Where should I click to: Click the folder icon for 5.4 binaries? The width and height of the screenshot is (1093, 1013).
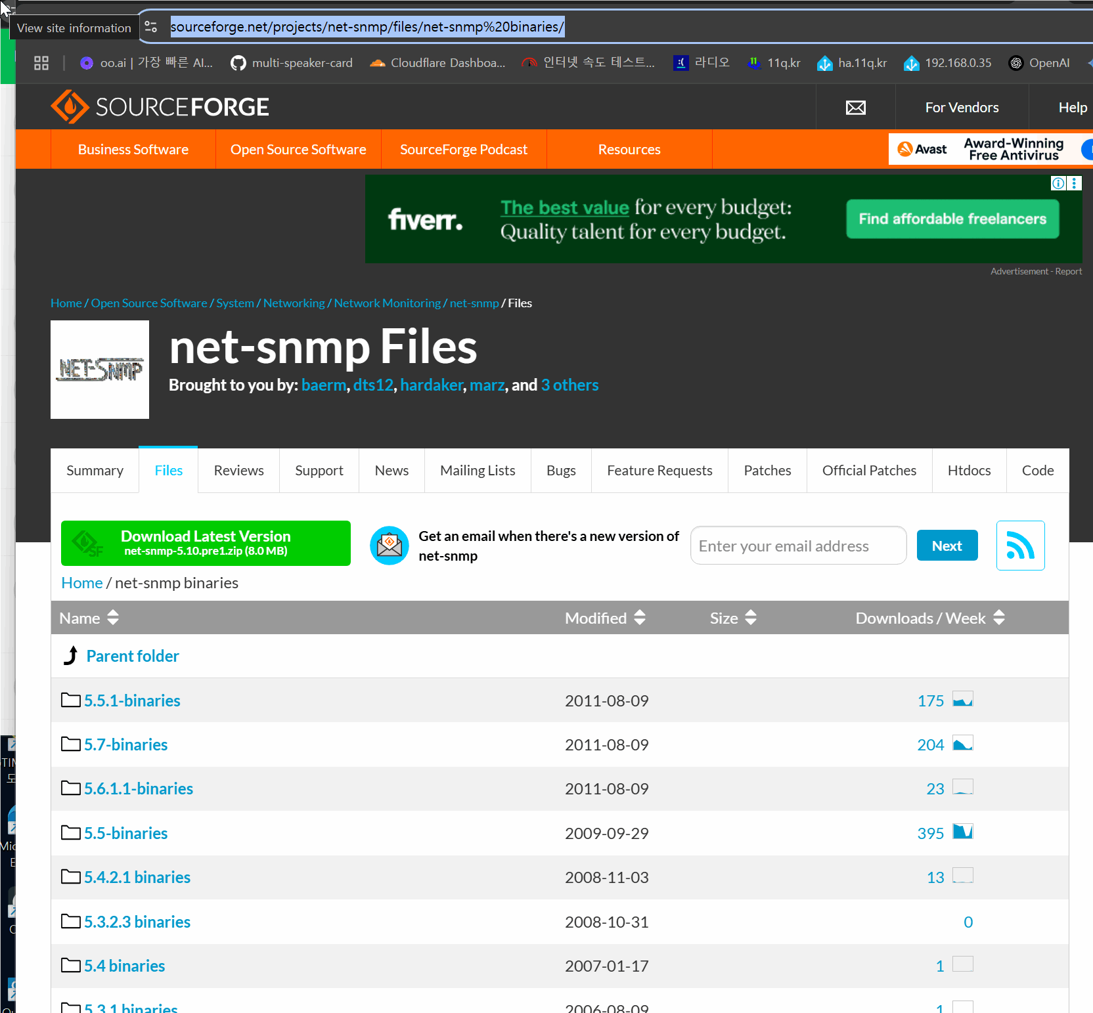tap(71, 965)
